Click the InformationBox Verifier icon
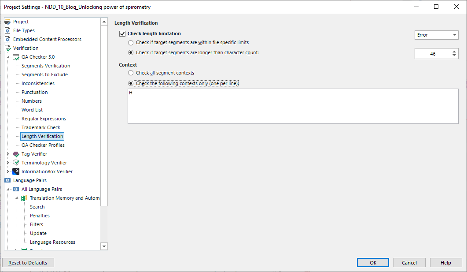Viewport: 467px width, 272px height. pos(16,171)
